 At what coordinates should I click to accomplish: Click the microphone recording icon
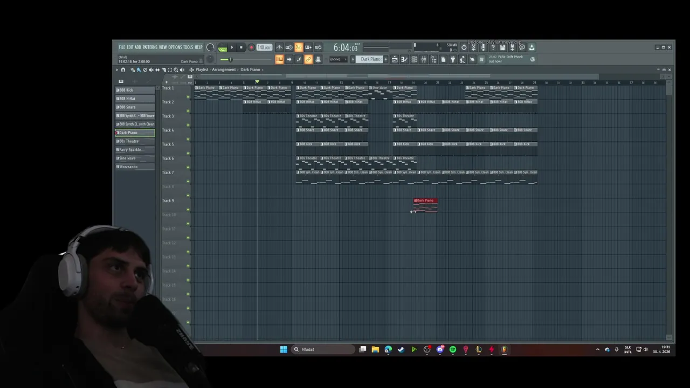(483, 47)
